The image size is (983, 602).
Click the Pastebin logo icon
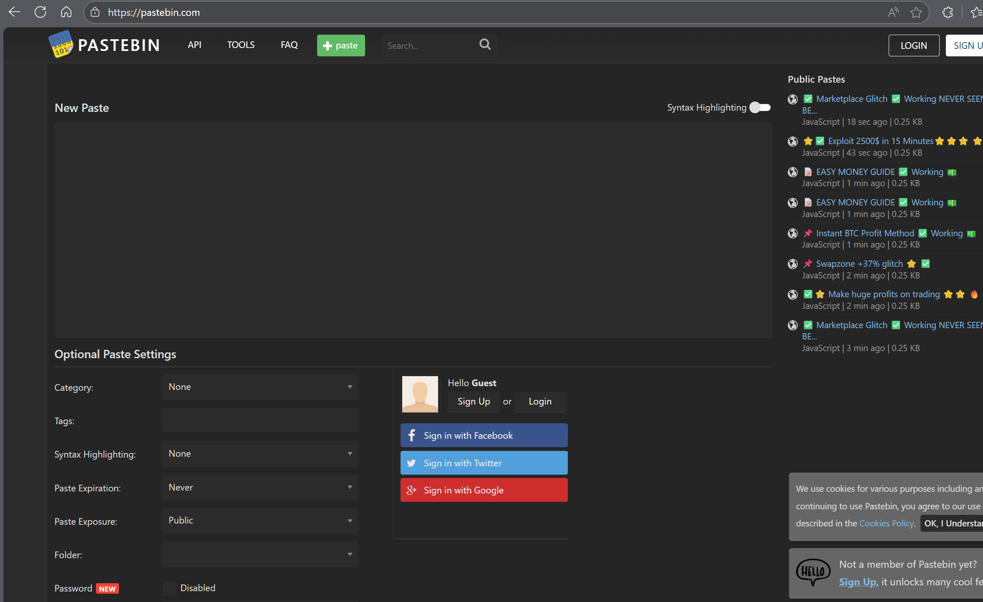61,44
